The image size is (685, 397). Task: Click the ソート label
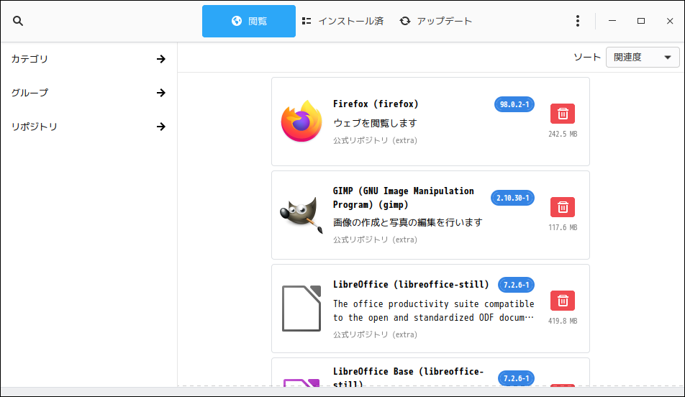[587, 58]
